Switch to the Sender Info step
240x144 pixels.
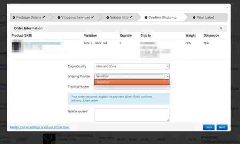click(x=119, y=18)
